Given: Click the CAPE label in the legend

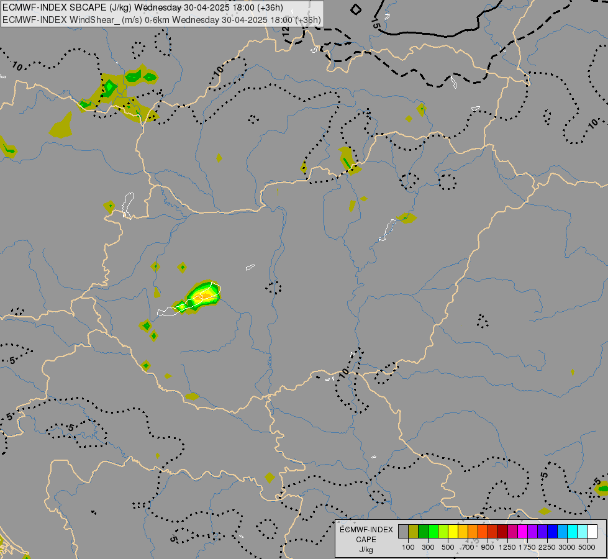Looking at the screenshot, I should click(x=366, y=540).
